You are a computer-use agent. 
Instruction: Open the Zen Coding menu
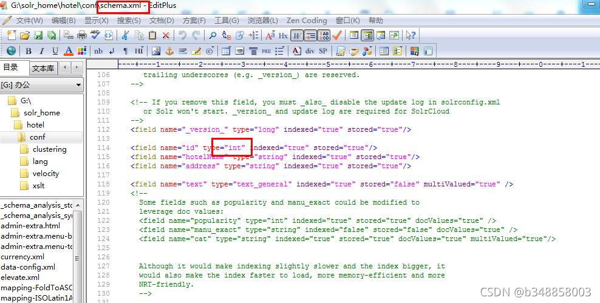click(307, 20)
